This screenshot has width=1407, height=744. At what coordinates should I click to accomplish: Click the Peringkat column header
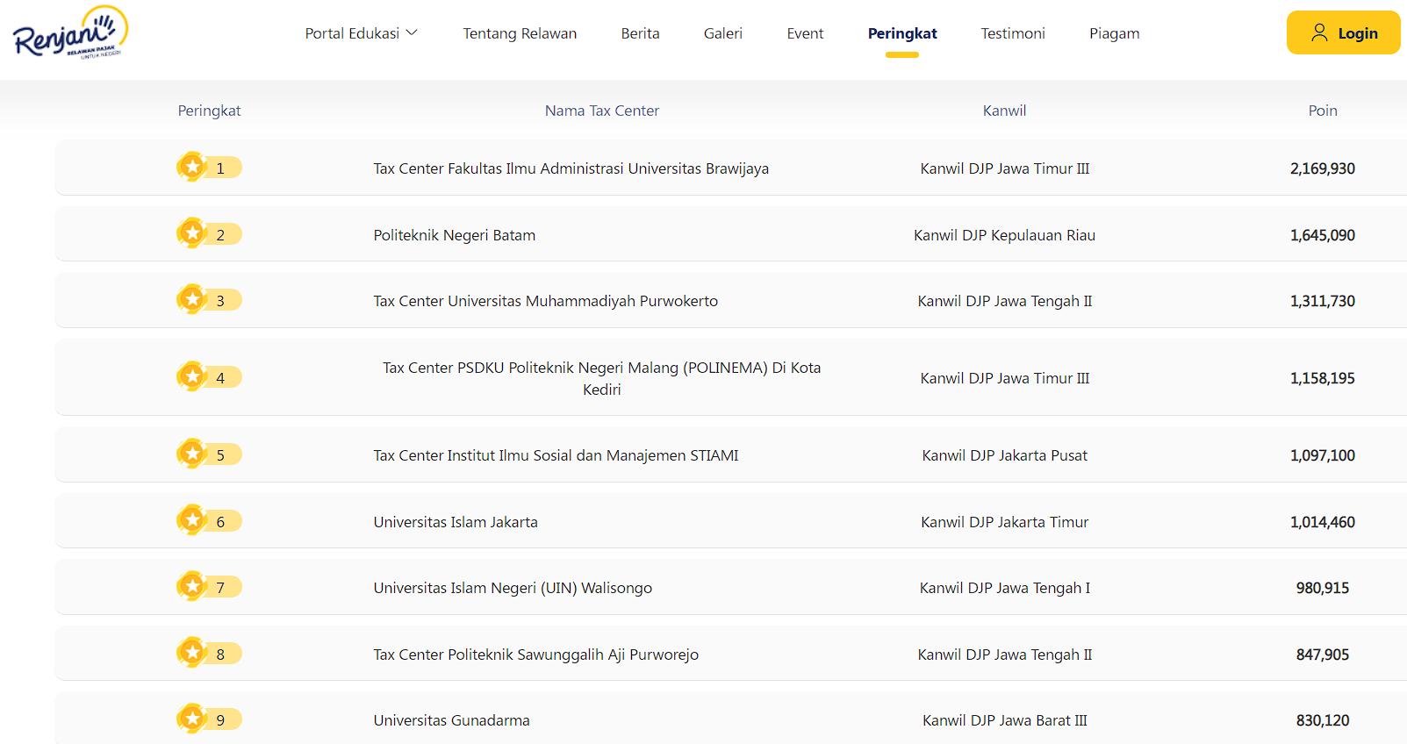(x=209, y=111)
